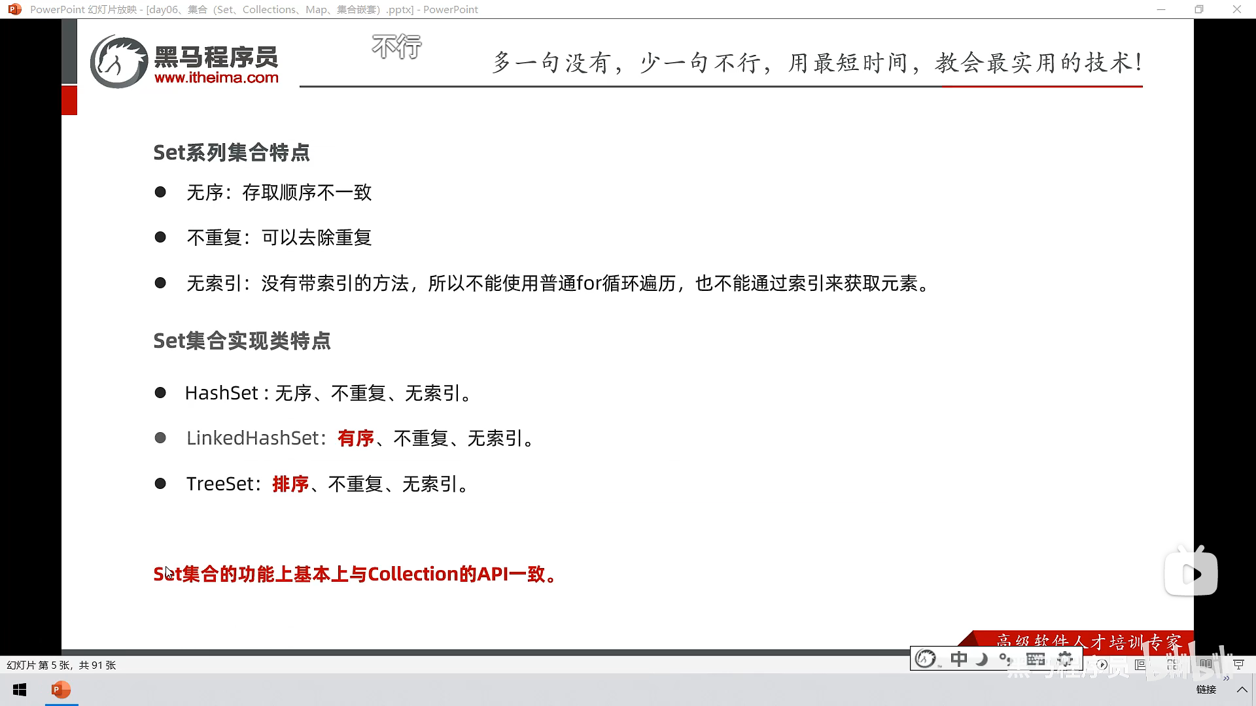Click the LinkedHashSet bullet line
This screenshot has width=1256, height=706.
coord(360,438)
